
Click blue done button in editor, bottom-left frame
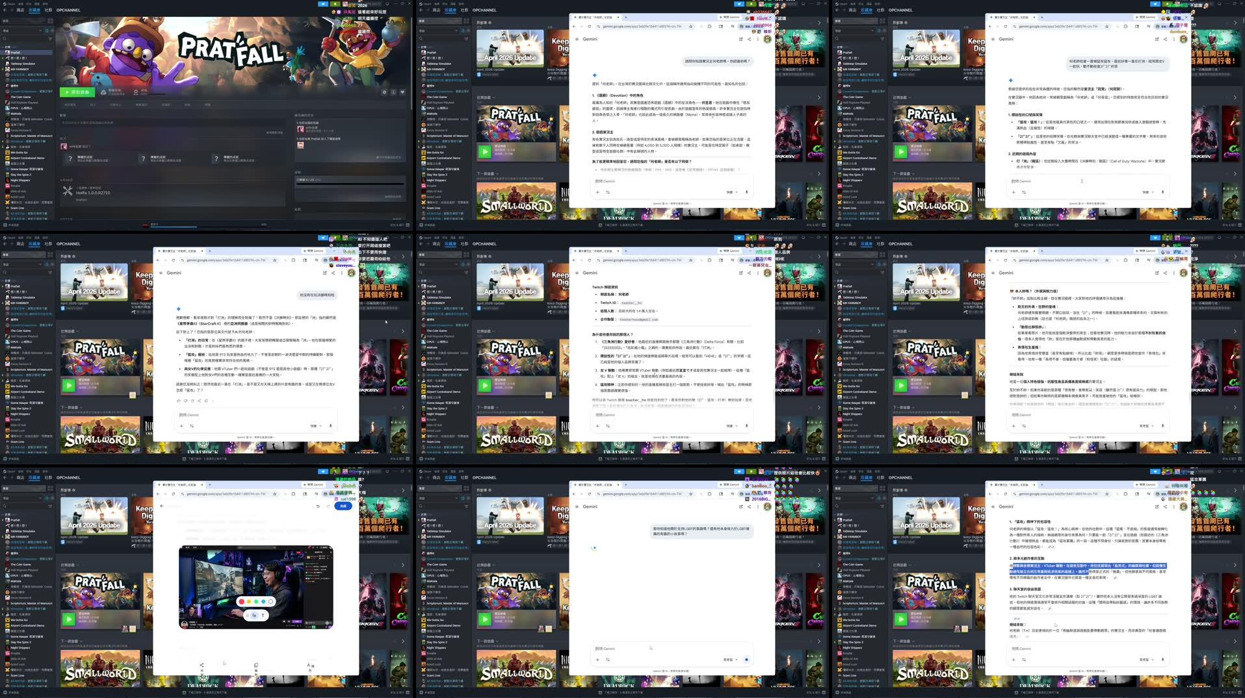pos(344,506)
